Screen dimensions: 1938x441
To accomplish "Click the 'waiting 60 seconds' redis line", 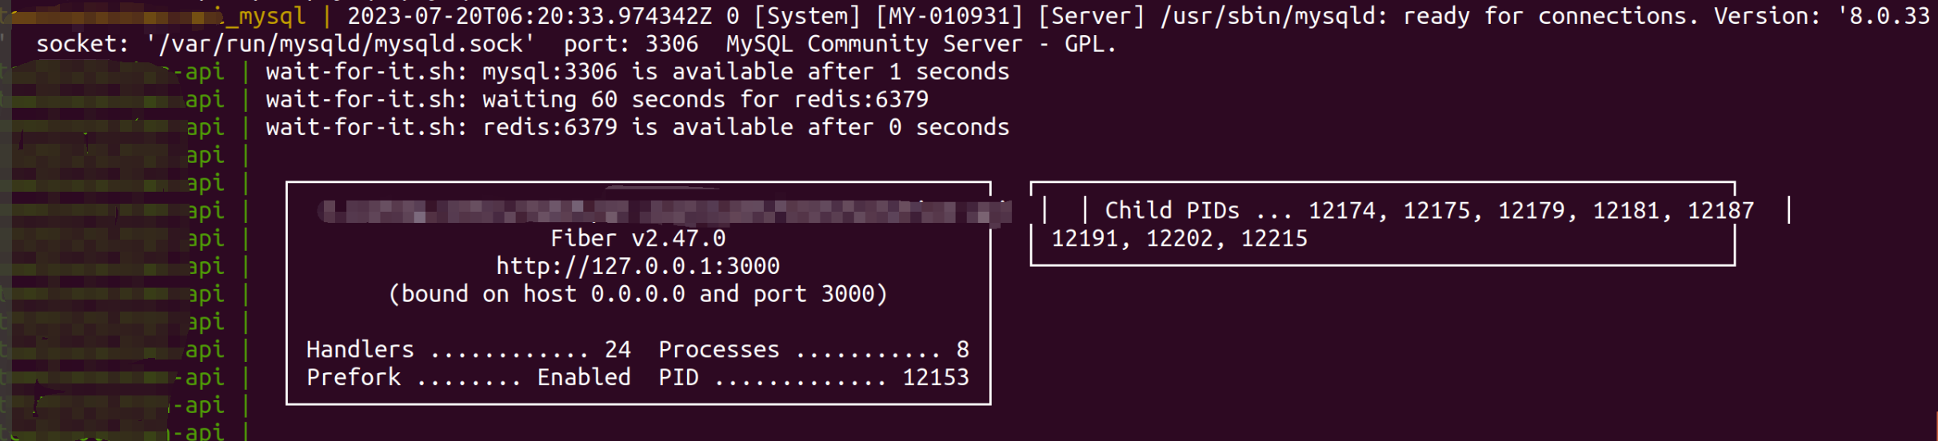I will (x=597, y=100).
